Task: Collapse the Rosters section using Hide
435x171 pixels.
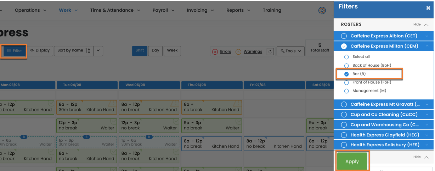Action: coord(420,25)
